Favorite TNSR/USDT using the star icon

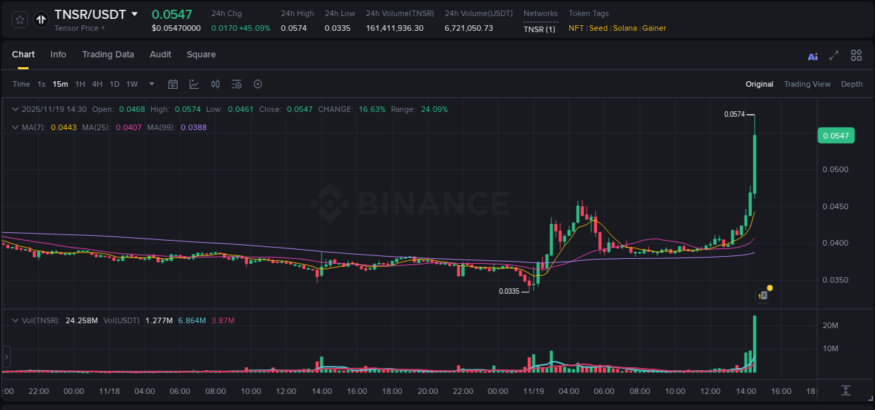pyautogui.click(x=20, y=20)
